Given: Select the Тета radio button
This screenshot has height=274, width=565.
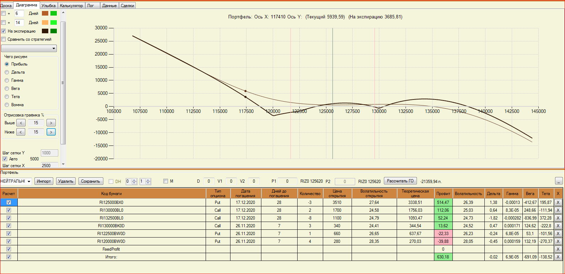Looking at the screenshot, I should pos(7,97).
